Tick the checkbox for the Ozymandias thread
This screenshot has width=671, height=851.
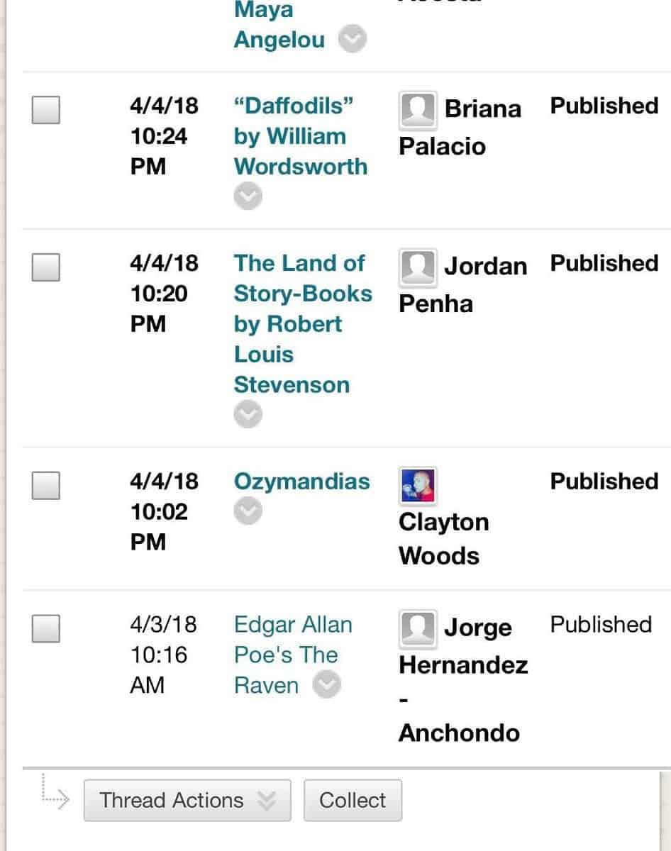pyautogui.click(x=45, y=486)
